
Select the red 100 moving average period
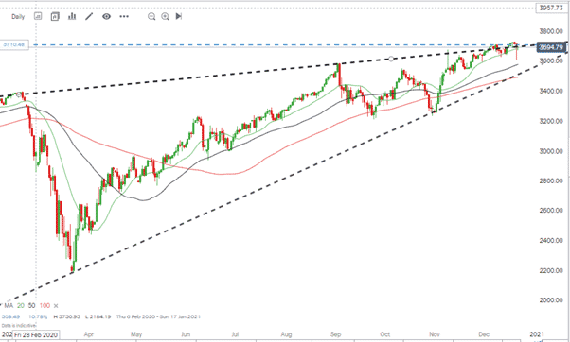point(45,306)
